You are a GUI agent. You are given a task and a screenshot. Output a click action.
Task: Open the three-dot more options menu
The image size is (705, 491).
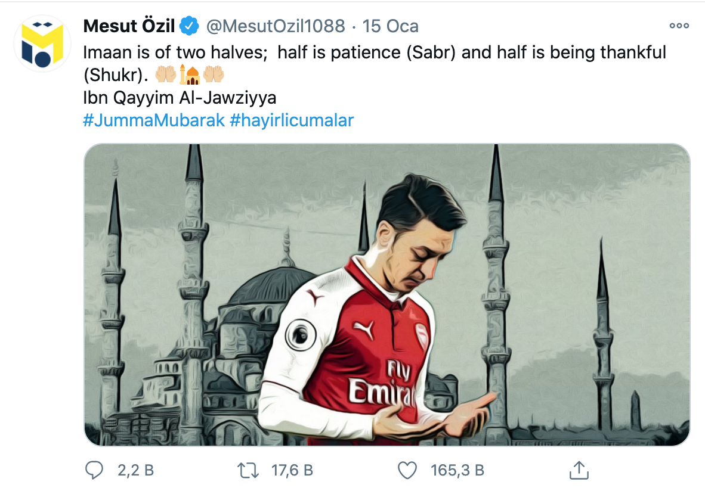[x=679, y=26]
